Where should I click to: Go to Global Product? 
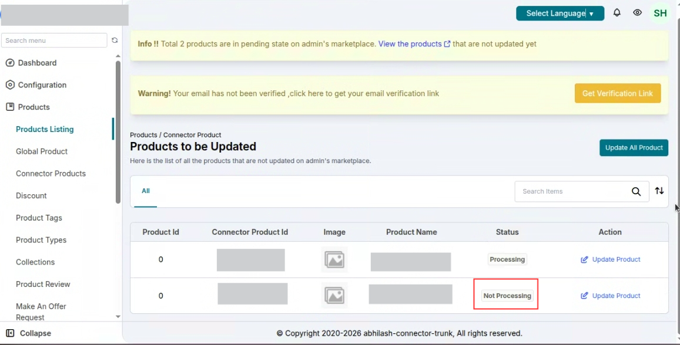pyautogui.click(x=42, y=151)
